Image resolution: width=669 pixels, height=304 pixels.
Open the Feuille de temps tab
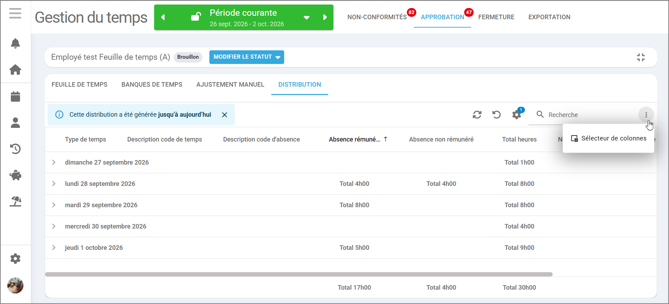pos(79,85)
